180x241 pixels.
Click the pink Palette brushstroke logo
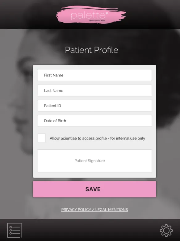coord(91,15)
